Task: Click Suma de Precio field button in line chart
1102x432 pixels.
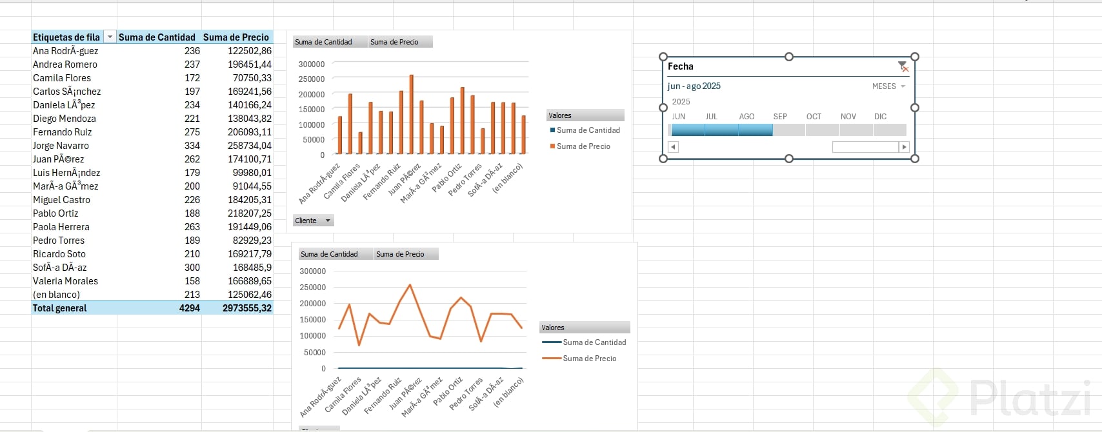Action: (x=406, y=254)
